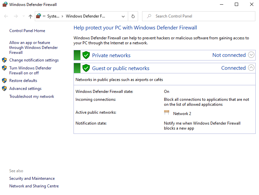Click the breadcrumb separator arrow after Syste...

tap(63, 16)
